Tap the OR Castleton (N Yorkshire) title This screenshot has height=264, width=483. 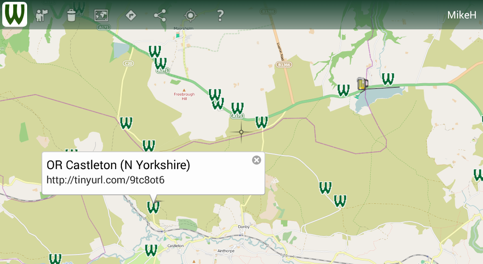(x=118, y=165)
